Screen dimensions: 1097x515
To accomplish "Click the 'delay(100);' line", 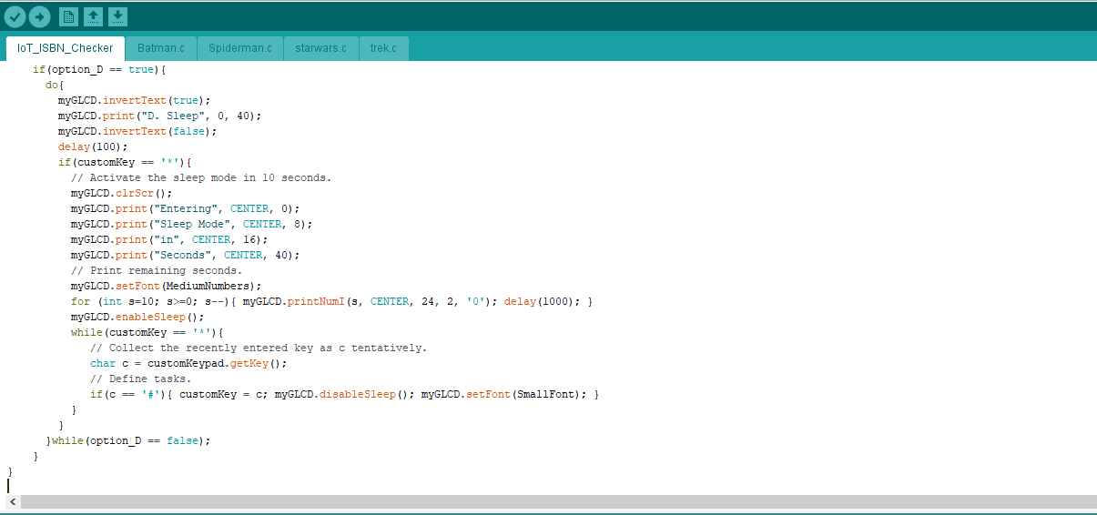I will pyautogui.click(x=93, y=146).
